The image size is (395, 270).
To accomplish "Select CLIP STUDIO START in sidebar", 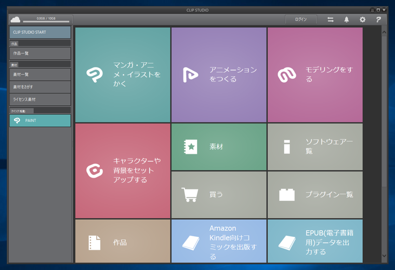I will [x=40, y=32].
